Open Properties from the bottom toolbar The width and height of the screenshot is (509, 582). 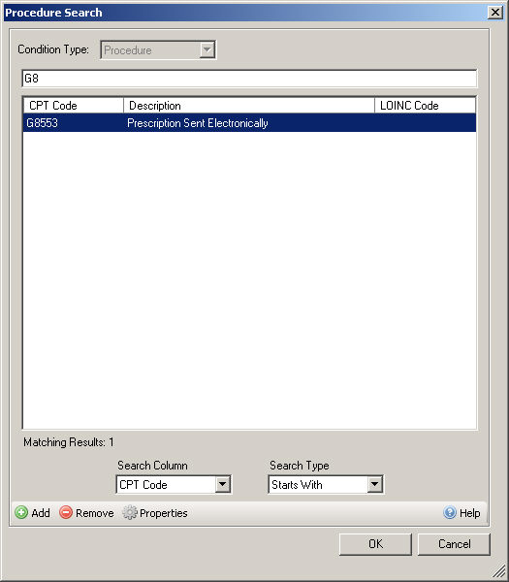click(164, 513)
